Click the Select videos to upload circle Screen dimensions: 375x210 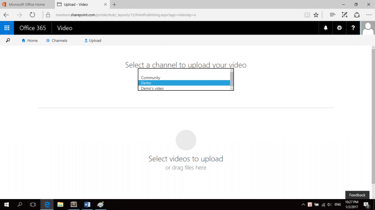tap(186, 140)
